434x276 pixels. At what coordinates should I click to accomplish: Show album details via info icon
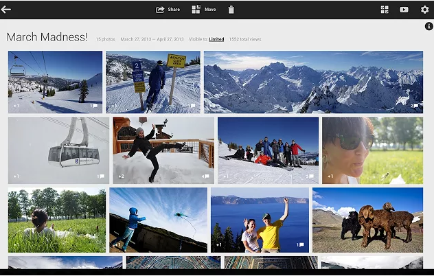pyautogui.click(x=429, y=26)
